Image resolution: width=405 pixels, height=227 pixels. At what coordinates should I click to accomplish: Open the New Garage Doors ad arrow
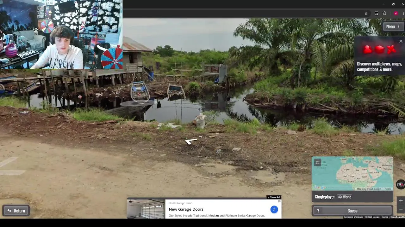click(274, 210)
